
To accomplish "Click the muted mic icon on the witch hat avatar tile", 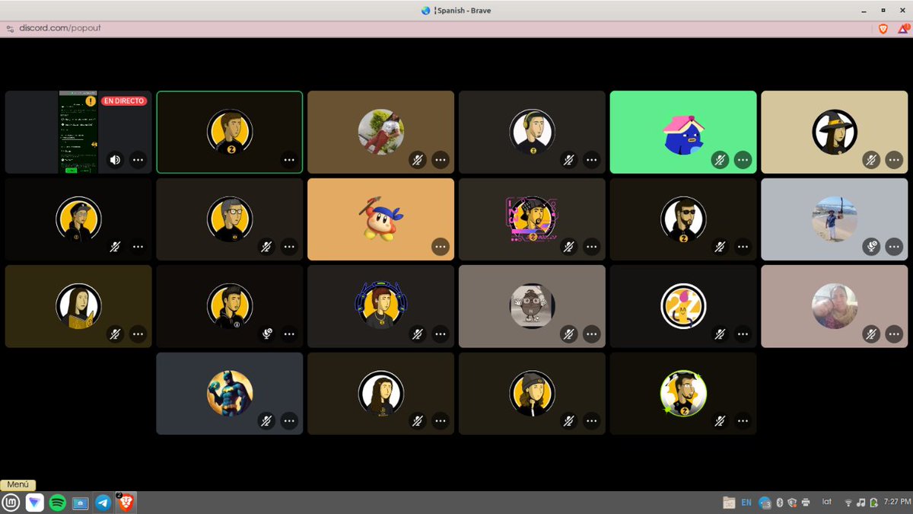I will (871, 160).
